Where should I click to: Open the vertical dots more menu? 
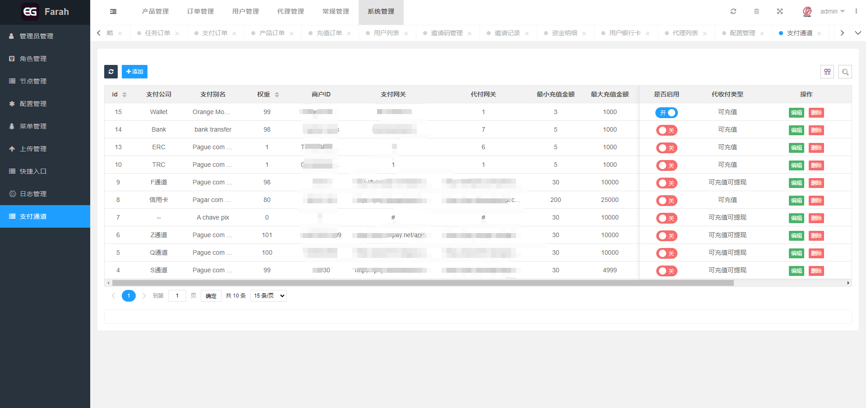[x=856, y=12]
